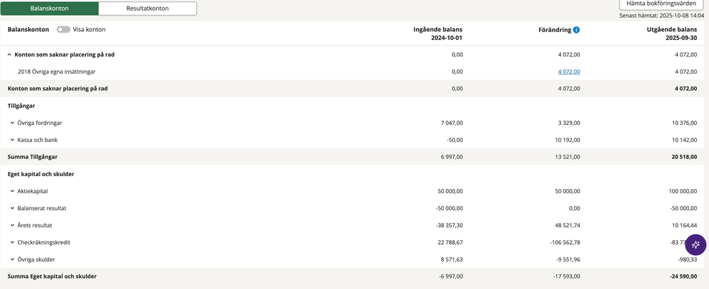Expand the Aktiekapital row
709x289 pixels.
[x=13, y=191]
